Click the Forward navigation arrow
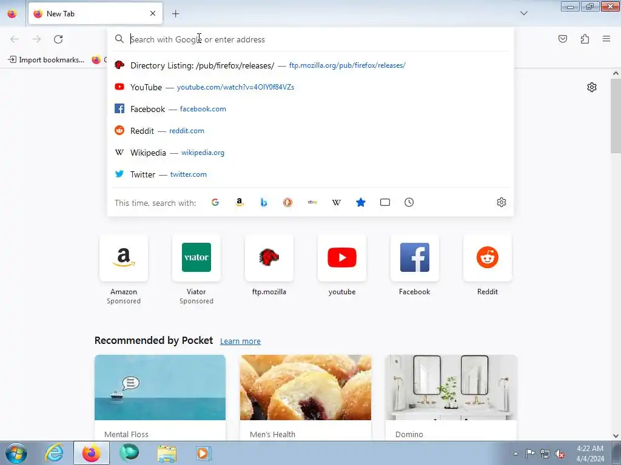Screen dimensions: 621x465 click(x=36, y=39)
